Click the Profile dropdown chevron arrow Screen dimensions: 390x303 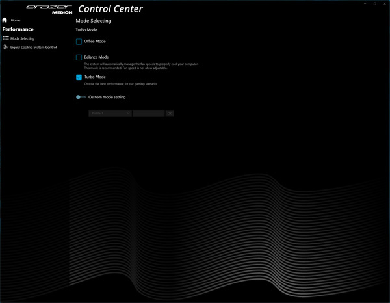(128, 113)
